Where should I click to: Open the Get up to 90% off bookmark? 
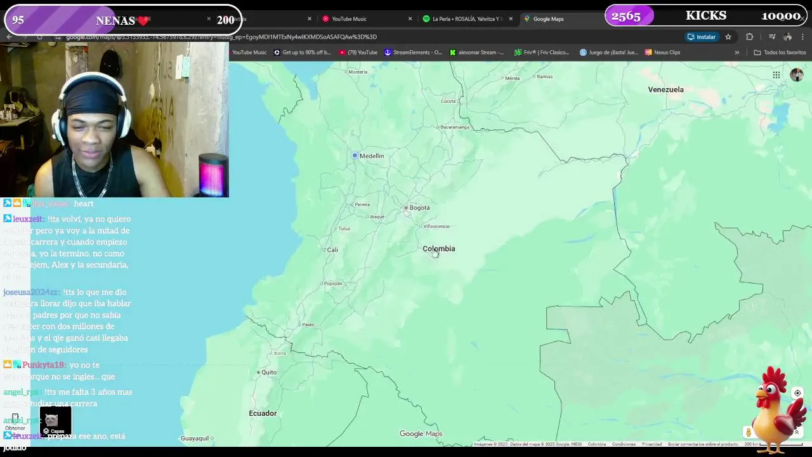[303, 53]
